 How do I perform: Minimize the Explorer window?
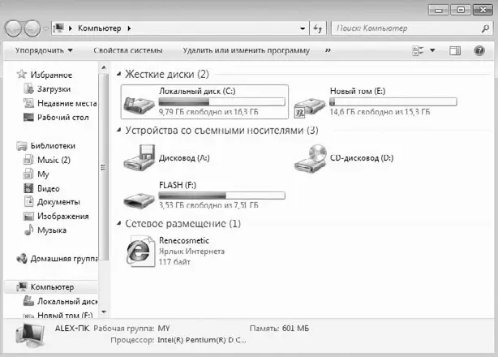point(438,10)
